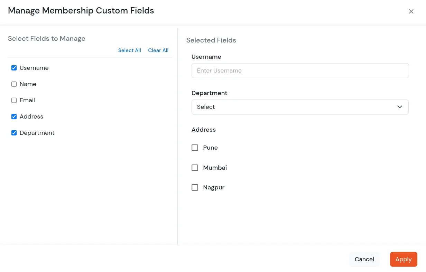Open the Department select dropdown
Screen dimensions: 426x272
300,107
